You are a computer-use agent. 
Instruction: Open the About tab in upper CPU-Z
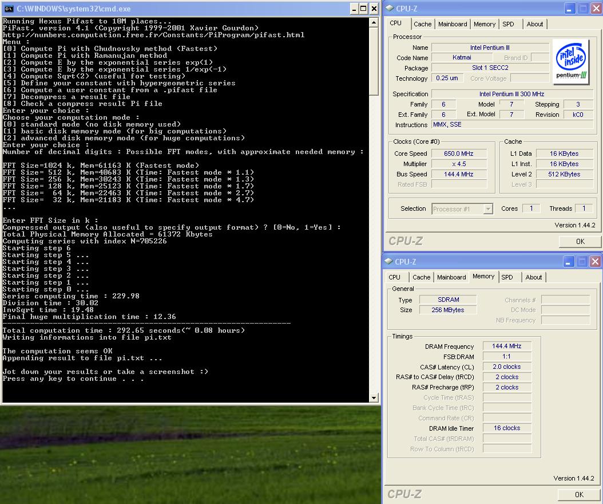[534, 24]
